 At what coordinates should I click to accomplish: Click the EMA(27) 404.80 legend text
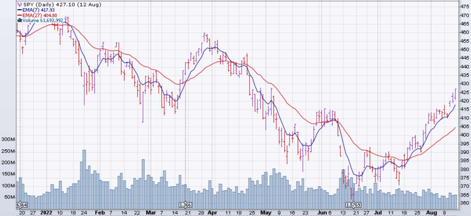pos(40,16)
